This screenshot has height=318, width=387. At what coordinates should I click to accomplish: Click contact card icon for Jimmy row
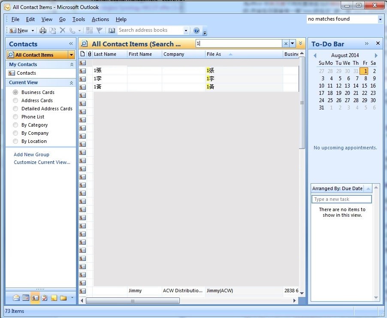82,291
